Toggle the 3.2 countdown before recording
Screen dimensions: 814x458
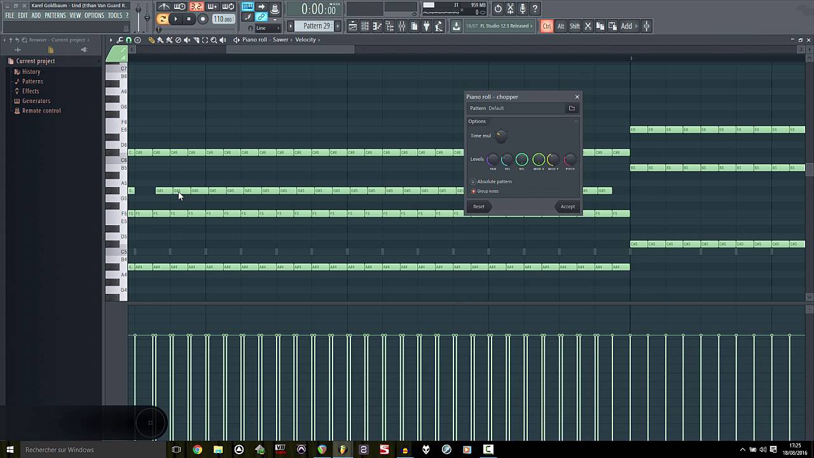[x=197, y=7]
